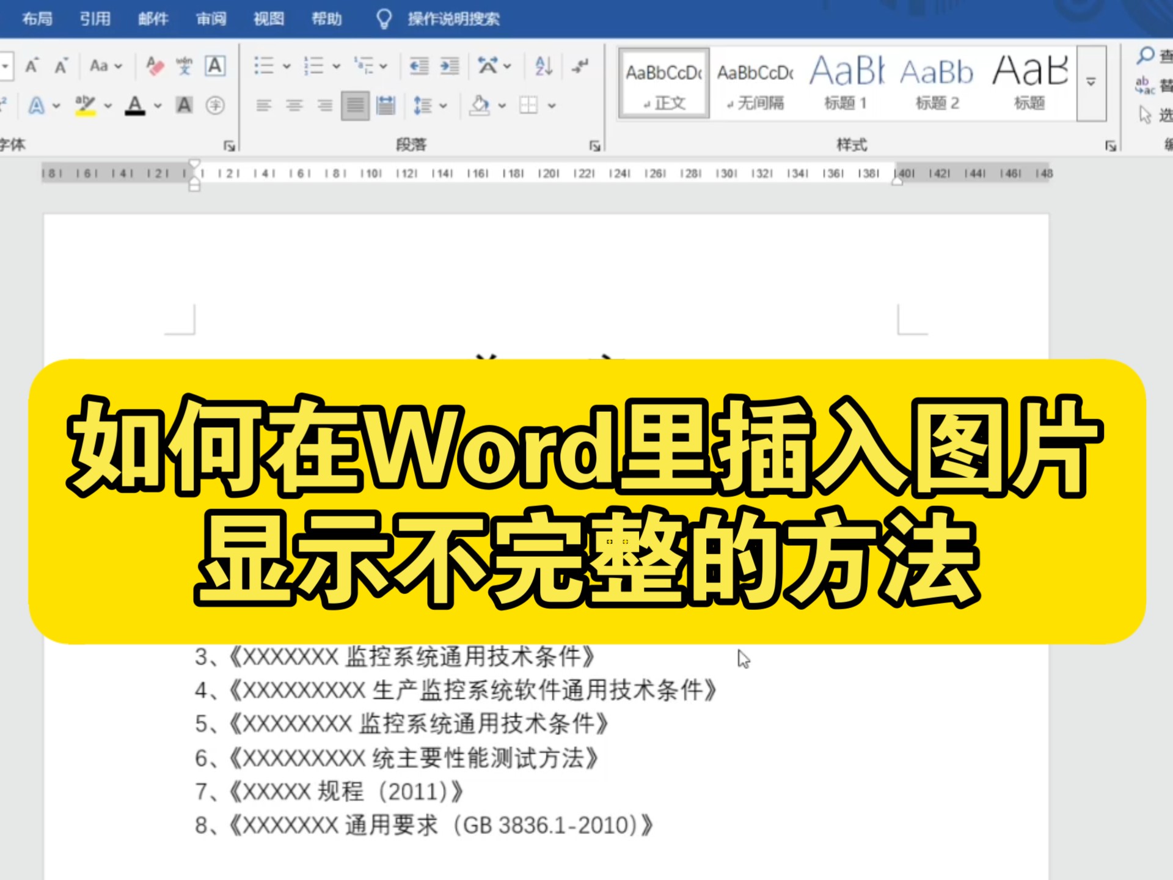Open the 视图 ribbon tab
The image size is (1173, 880).
pyautogui.click(x=269, y=19)
